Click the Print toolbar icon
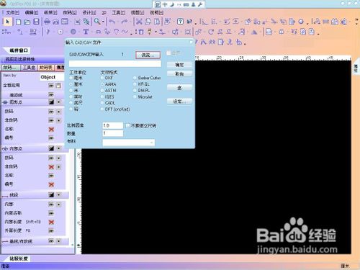The width and height of the screenshot is (360, 270). coord(47,22)
